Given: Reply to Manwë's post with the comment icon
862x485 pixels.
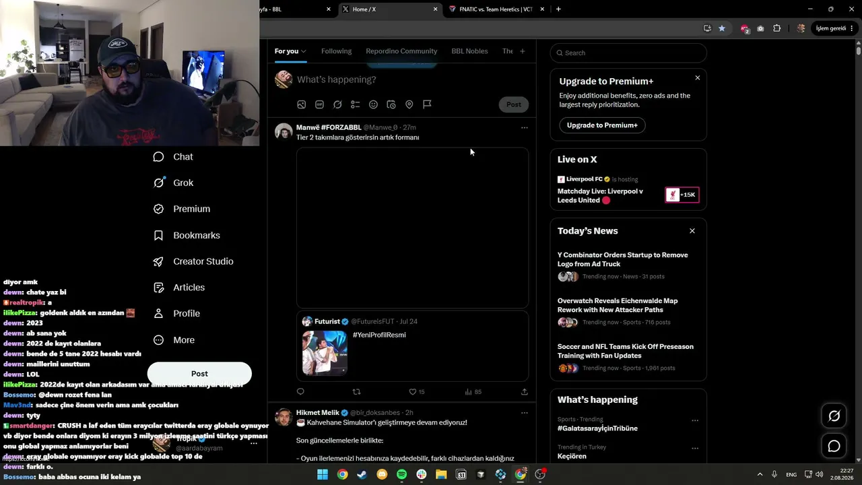Looking at the screenshot, I should [x=300, y=391].
